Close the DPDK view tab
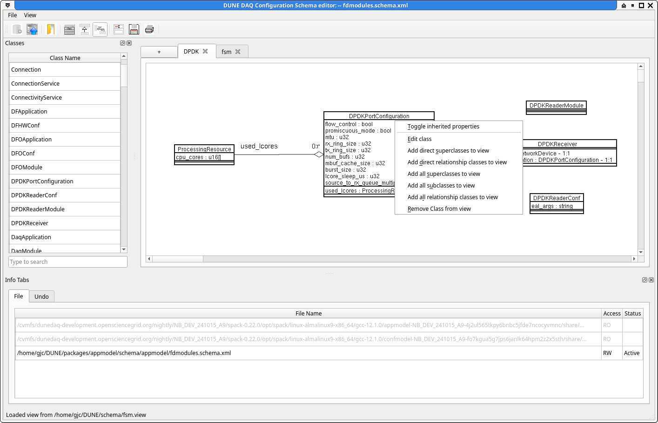The height and width of the screenshot is (423, 658). pos(205,51)
